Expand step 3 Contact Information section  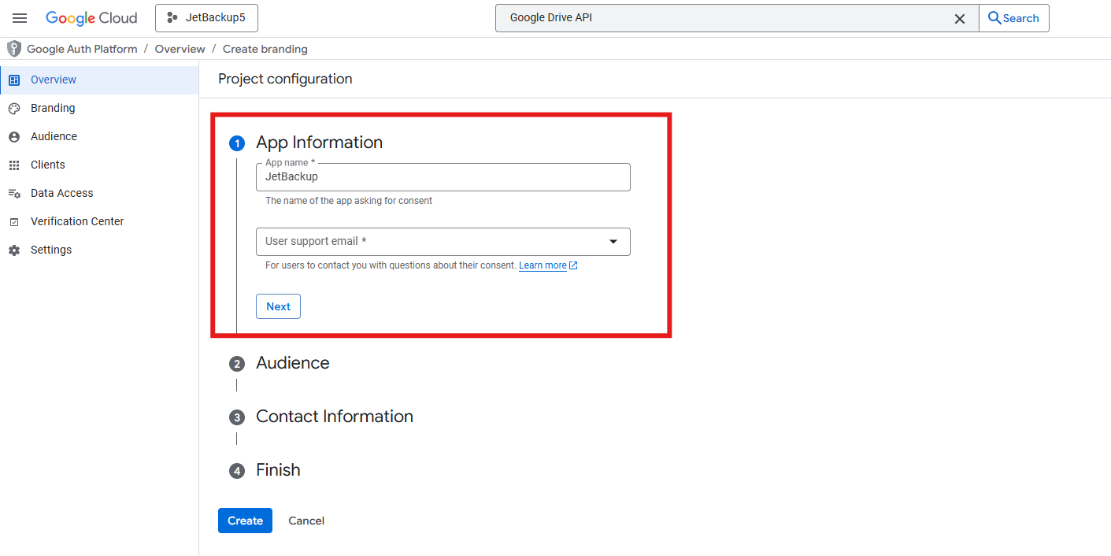click(x=334, y=417)
